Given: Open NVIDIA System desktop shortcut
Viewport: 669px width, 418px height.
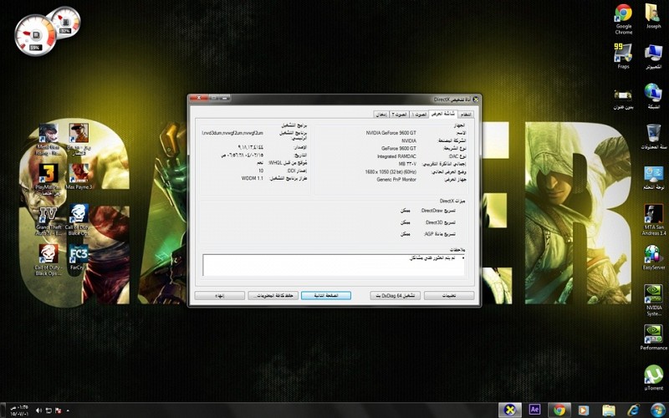Looking at the screenshot, I should click(653, 300).
